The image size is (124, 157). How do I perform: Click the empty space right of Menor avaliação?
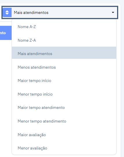pyautogui.click(x=81, y=148)
